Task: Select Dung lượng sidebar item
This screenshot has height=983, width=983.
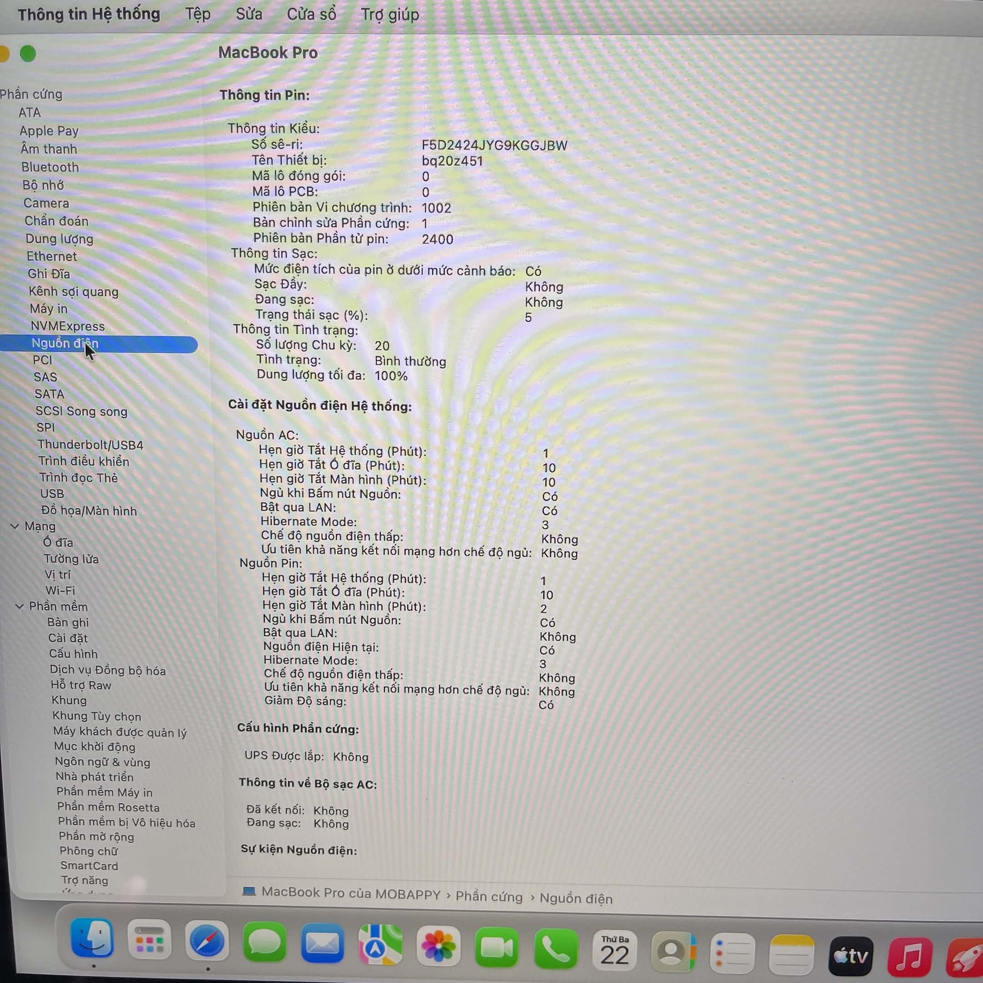Action: [60, 238]
